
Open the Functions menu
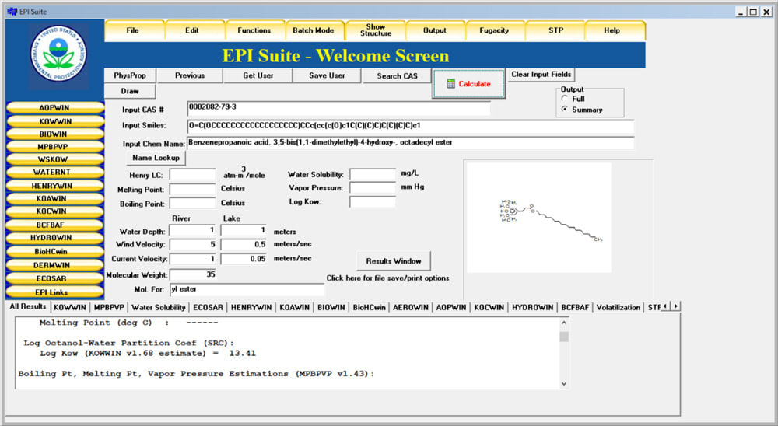point(254,30)
